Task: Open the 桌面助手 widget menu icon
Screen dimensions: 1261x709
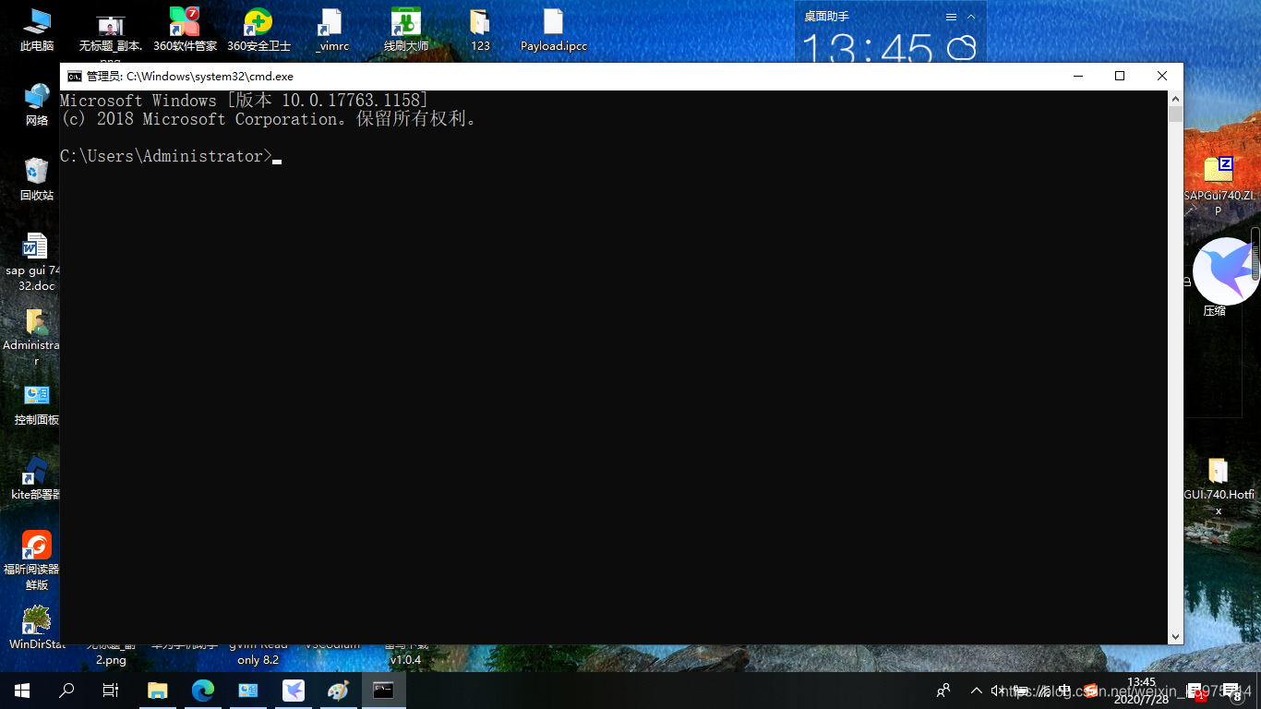Action: tap(952, 17)
